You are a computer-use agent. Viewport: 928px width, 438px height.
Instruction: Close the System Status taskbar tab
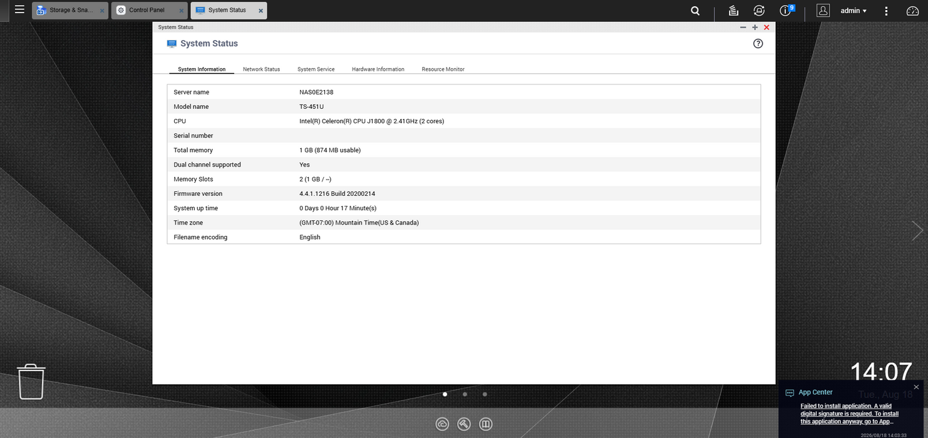pyautogui.click(x=261, y=11)
